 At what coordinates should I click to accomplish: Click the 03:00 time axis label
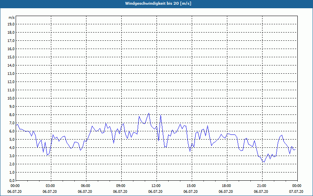[x=51, y=186]
